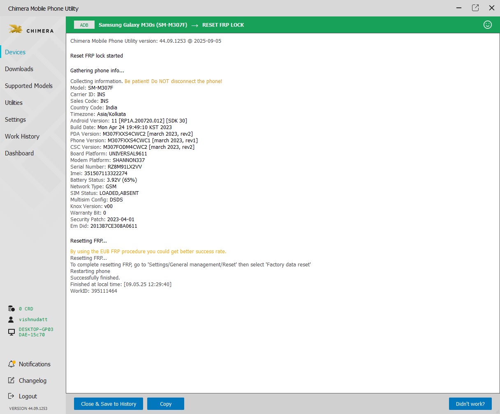Screen dimensions: 500x414
Task: Click the PDA Version M307FXXS4CWC2 line
Action: [132, 134]
